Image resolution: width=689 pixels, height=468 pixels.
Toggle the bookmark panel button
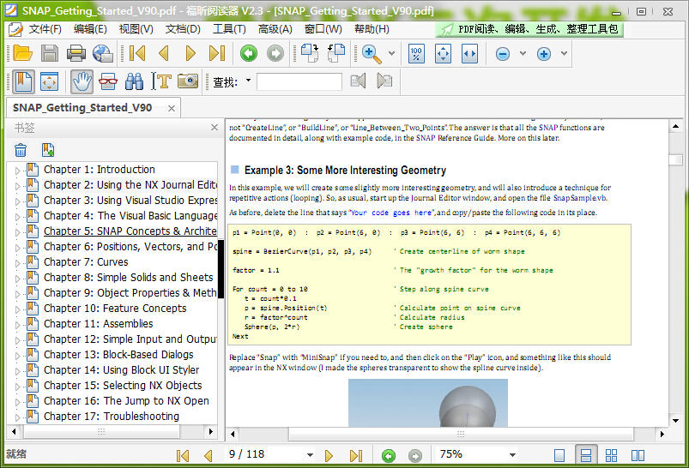(23, 81)
